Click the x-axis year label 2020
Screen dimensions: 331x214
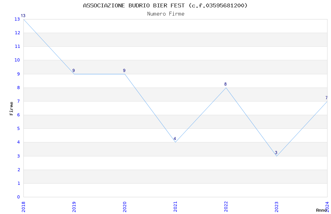pos(125,207)
